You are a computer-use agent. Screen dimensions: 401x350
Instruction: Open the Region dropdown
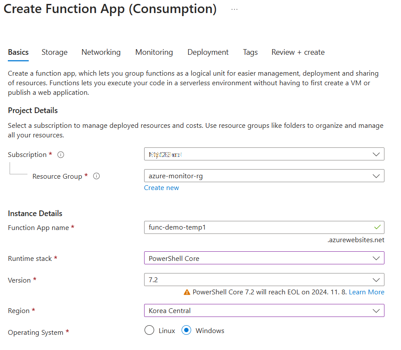[264, 310]
